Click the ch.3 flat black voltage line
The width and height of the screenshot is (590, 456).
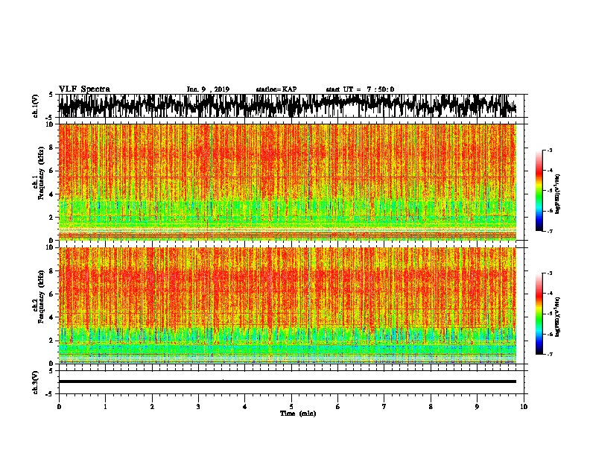287,381
